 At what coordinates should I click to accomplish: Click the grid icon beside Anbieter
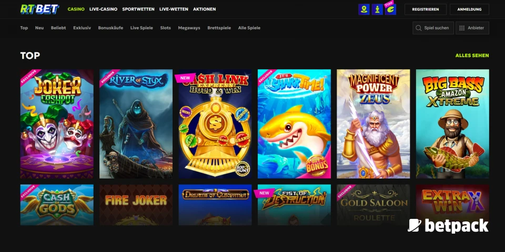coord(461,28)
